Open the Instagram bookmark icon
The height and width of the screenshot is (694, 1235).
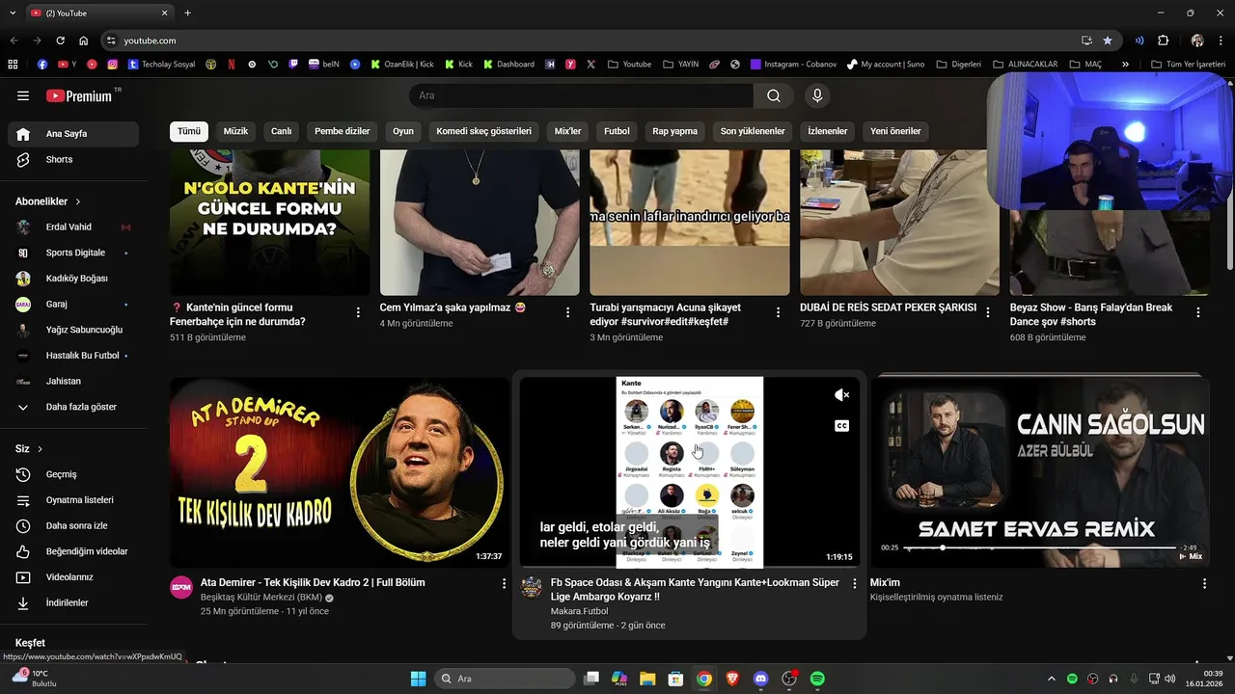[113, 65]
